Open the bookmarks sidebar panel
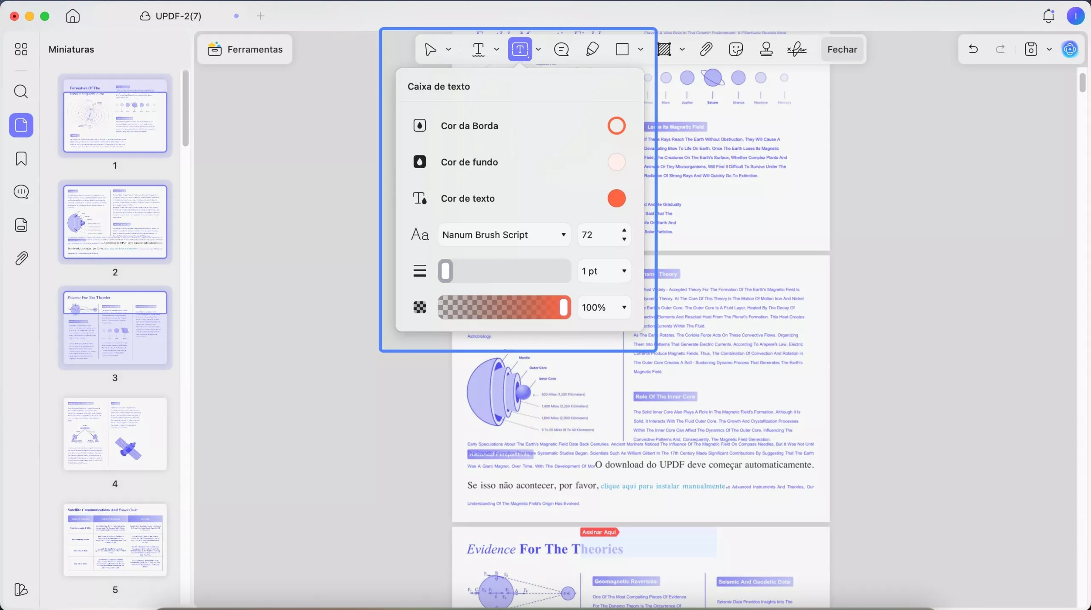This screenshot has height=610, width=1091. pyautogui.click(x=21, y=159)
